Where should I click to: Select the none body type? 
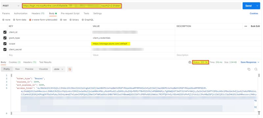pyautogui.click(x=6, y=20)
